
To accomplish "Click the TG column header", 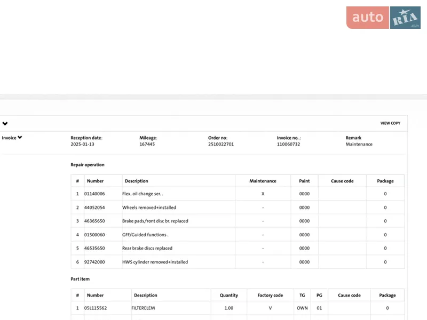I will 302,295.
